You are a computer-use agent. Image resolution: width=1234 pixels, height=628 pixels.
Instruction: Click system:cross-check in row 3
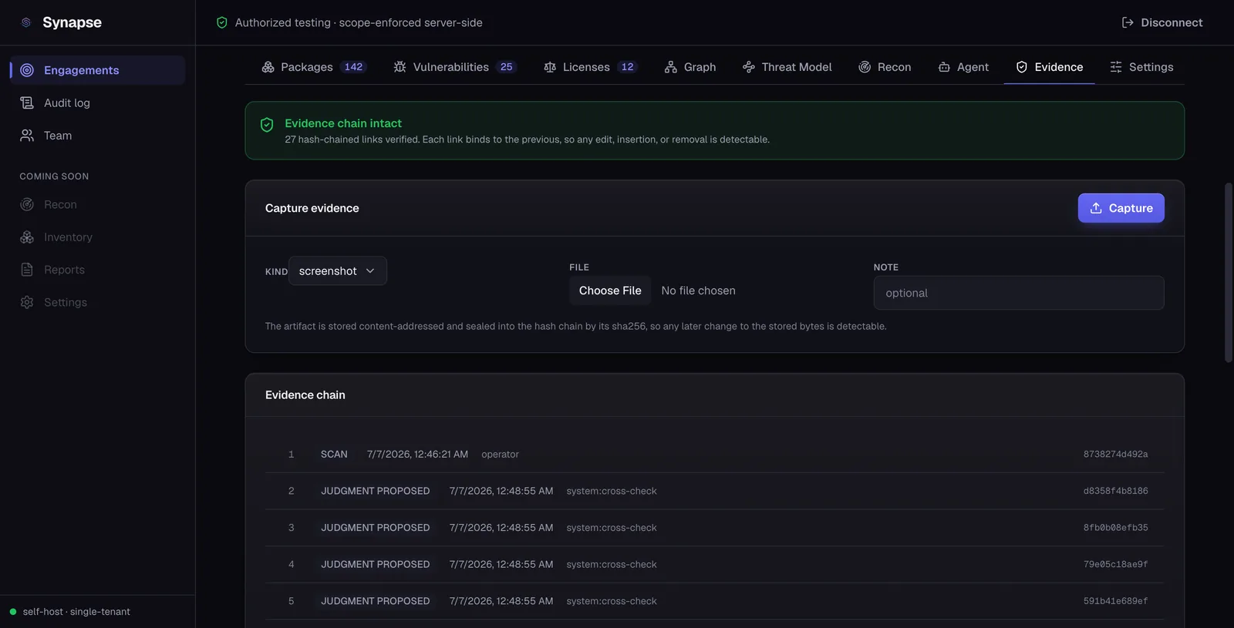pyautogui.click(x=612, y=528)
